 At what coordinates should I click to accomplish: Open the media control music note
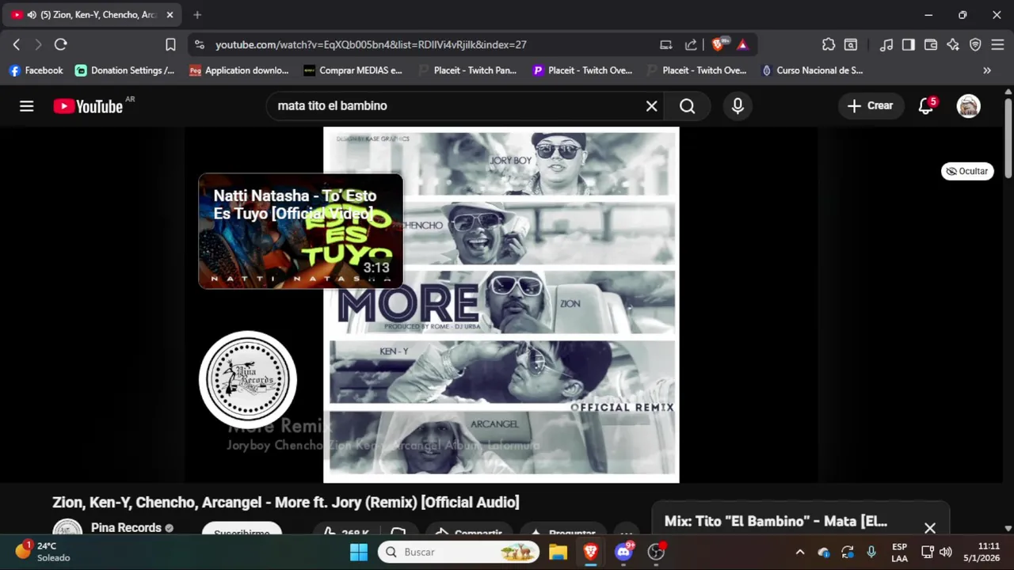886,45
